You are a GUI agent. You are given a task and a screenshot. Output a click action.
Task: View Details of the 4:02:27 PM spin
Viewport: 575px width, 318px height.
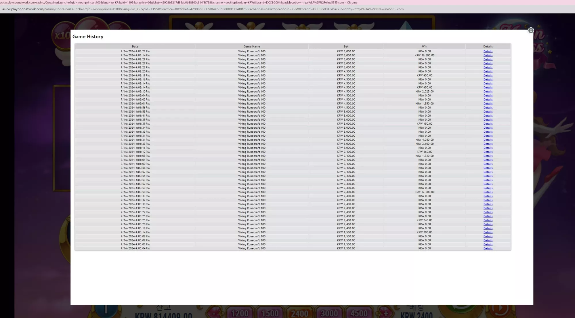[488, 63]
